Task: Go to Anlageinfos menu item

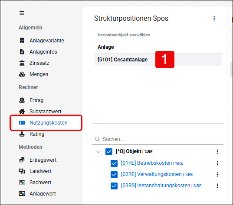Action: [43, 52]
